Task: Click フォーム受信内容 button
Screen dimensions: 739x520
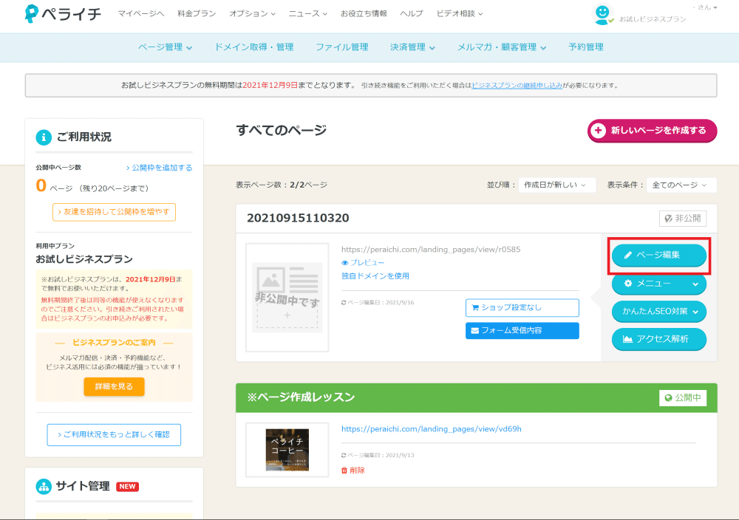Action: [522, 331]
